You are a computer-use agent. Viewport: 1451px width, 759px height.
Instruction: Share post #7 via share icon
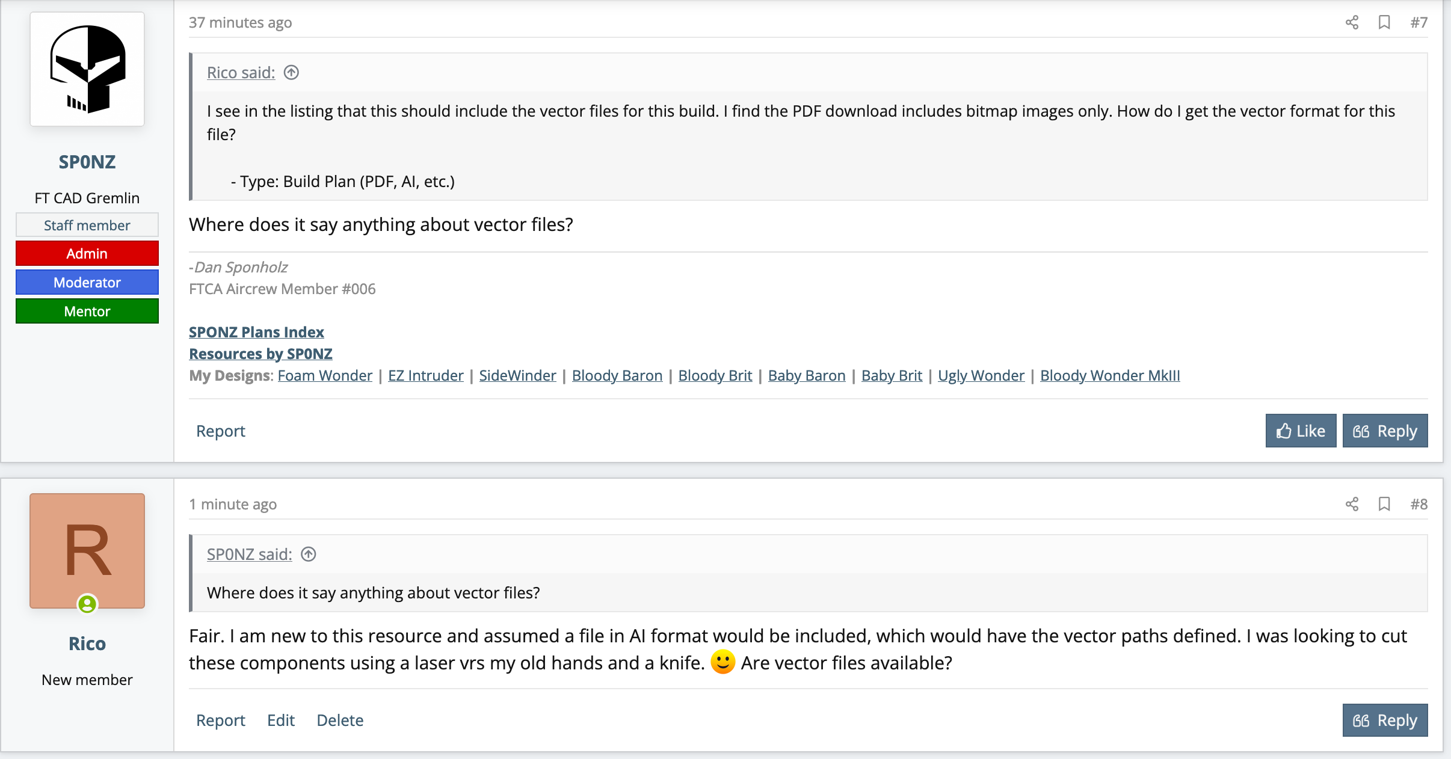pyautogui.click(x=1352, y=22)
